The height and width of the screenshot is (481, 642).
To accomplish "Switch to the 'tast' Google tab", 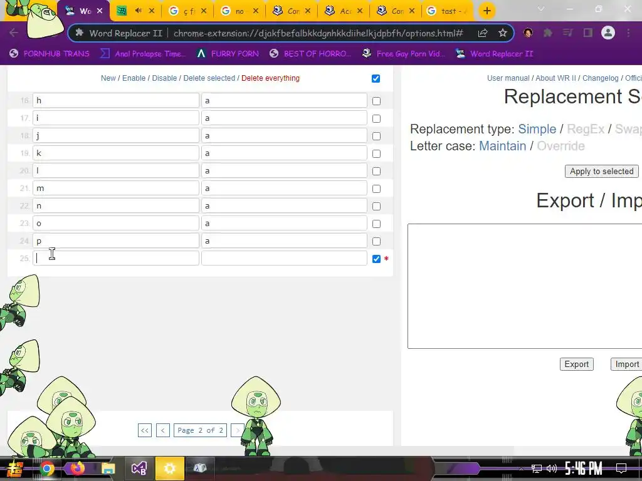I will pyautogui.click(x=448, y=11).
